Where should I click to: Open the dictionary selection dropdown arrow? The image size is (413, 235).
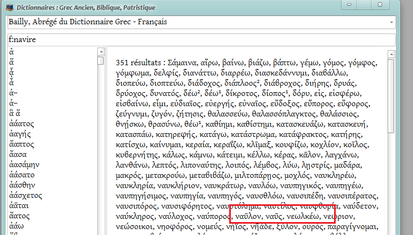(391, 22)
